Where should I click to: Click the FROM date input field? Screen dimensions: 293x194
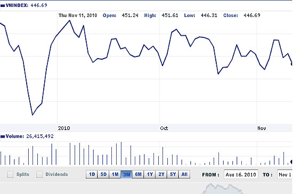coord(241,175)
